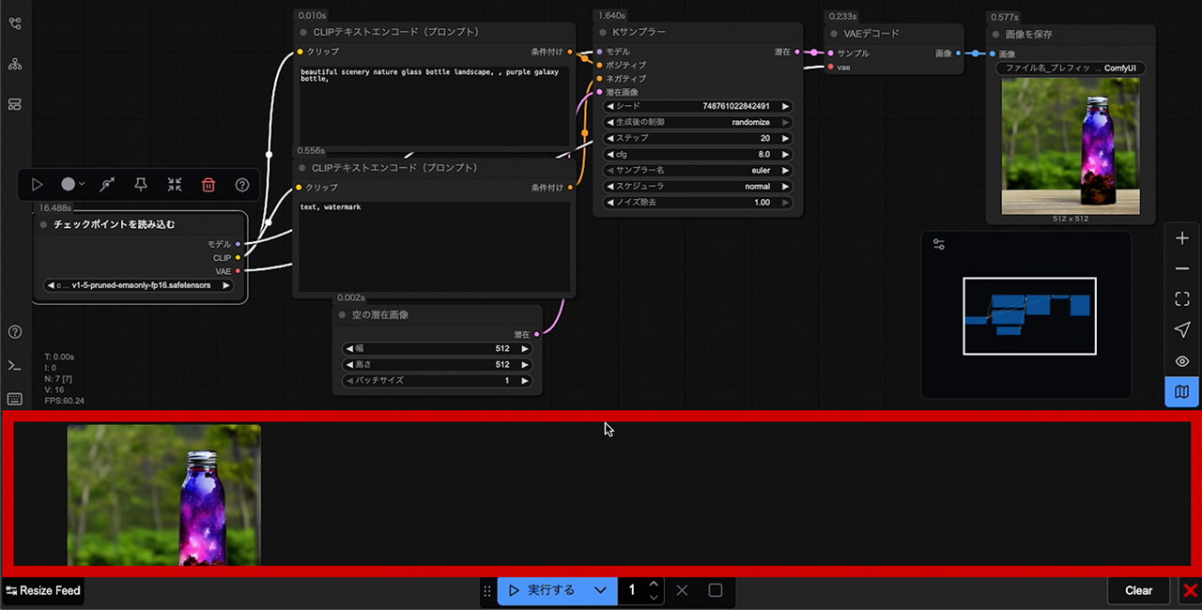Viewport: 1202px width, 610px height.
Task: Open the node library tab in the left sidebar
Action: [14, 64]
